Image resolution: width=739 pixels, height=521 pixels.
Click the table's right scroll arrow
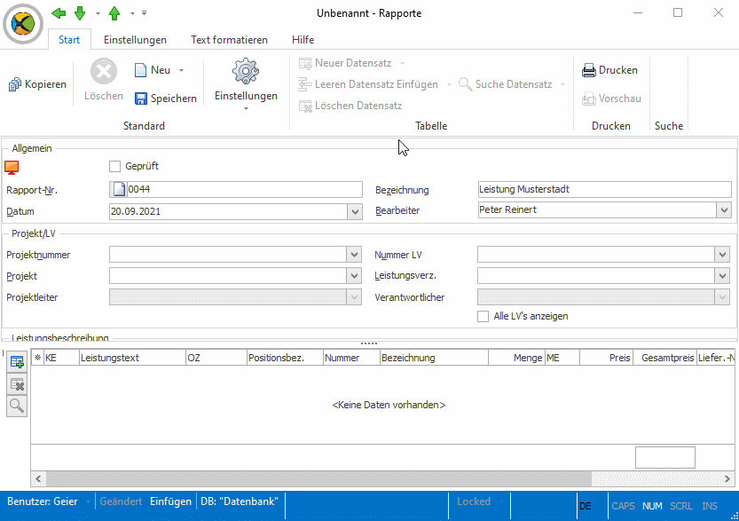727,478
